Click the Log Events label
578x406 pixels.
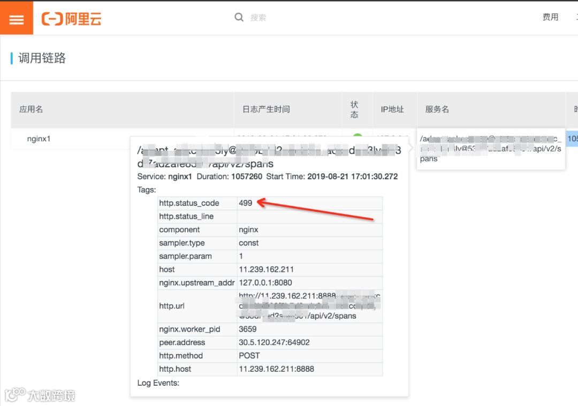[x=158, y=383]
